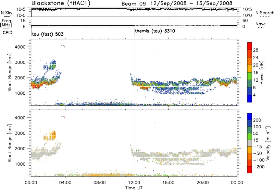Click the "28" tick on power colorbar
This screenshot has width=274, height=190.
click(256, 50)
